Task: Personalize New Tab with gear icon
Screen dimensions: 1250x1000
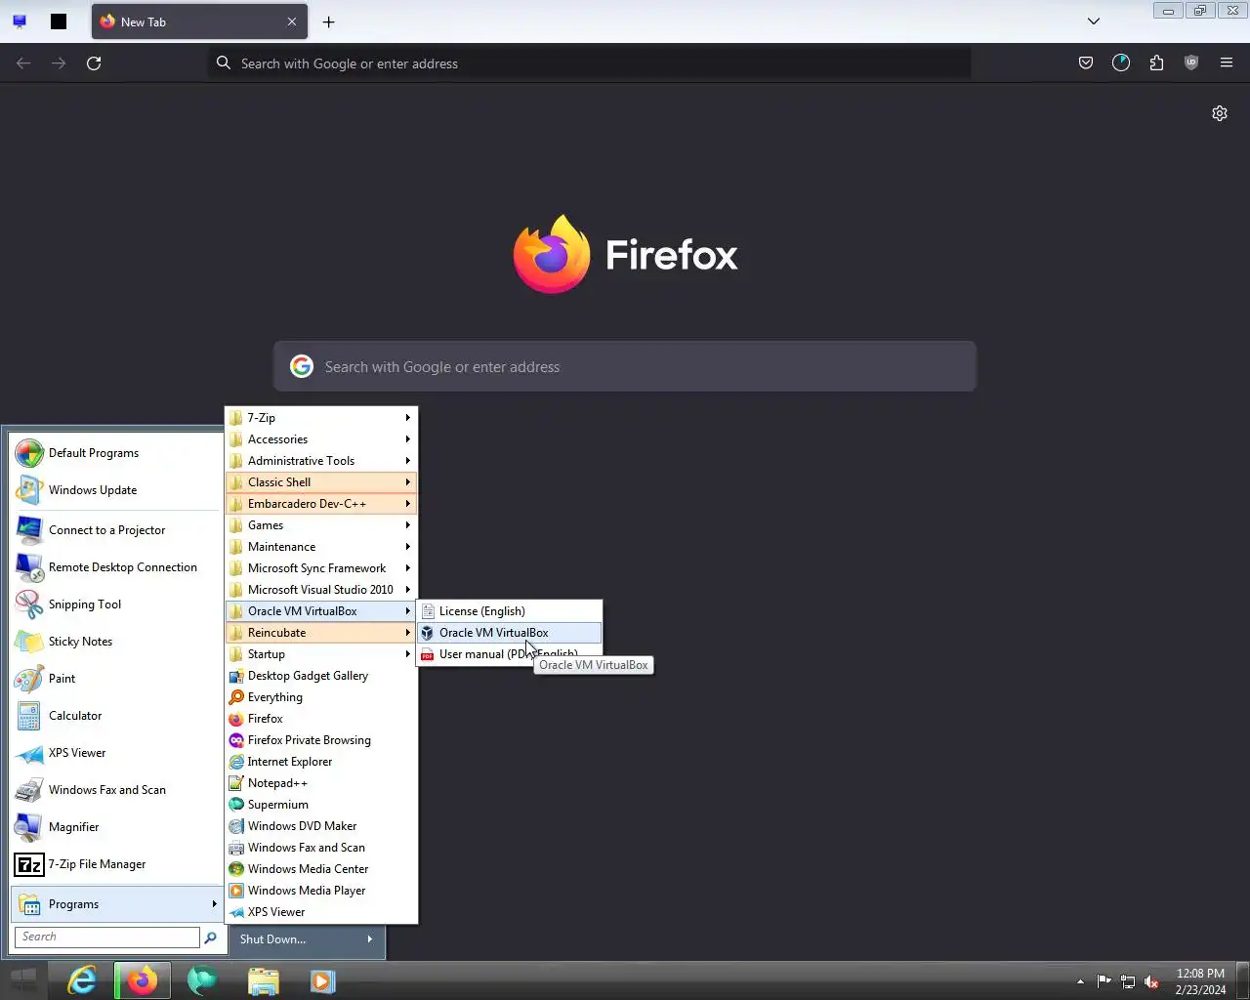Action: pyautogui.click(x=1220, y=113)
